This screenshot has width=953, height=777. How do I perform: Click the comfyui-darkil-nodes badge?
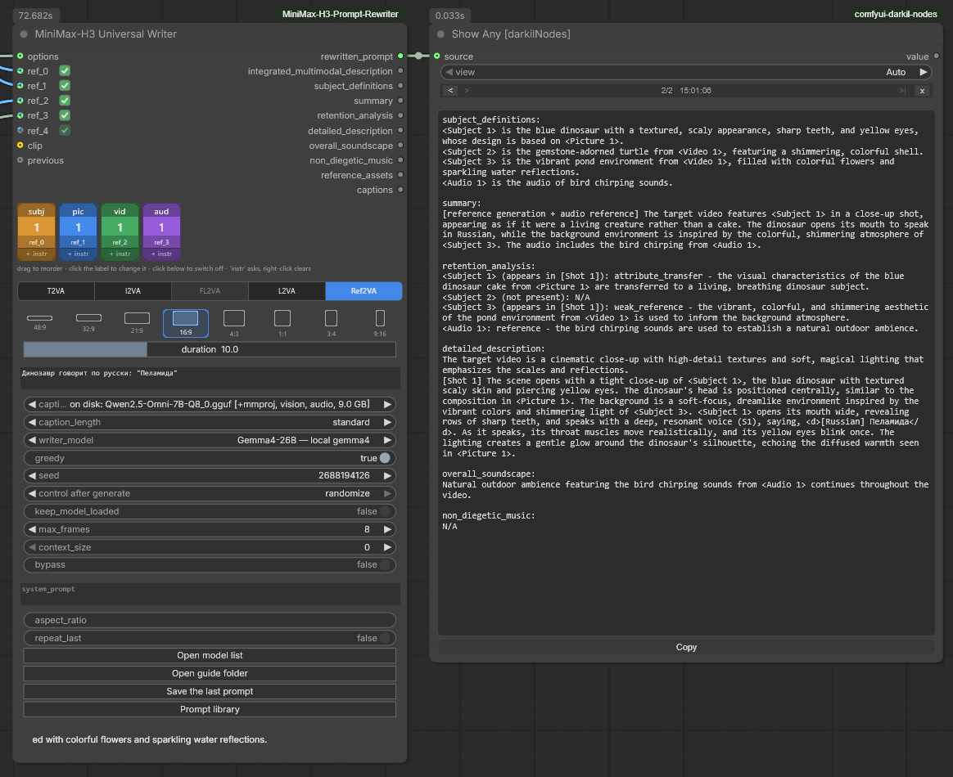tap(896, 14)
